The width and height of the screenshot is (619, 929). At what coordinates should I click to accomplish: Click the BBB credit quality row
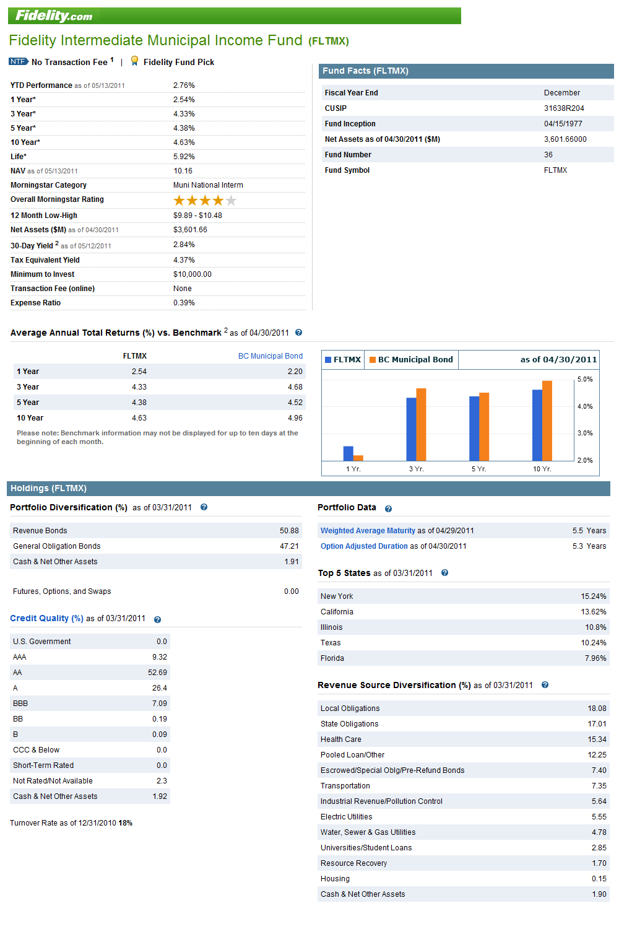pos(90,704)
